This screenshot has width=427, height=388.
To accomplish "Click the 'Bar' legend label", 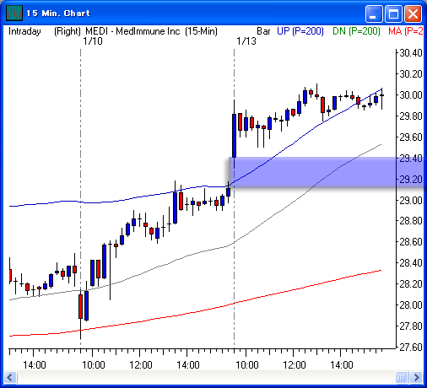I will (x=263, y=31).
